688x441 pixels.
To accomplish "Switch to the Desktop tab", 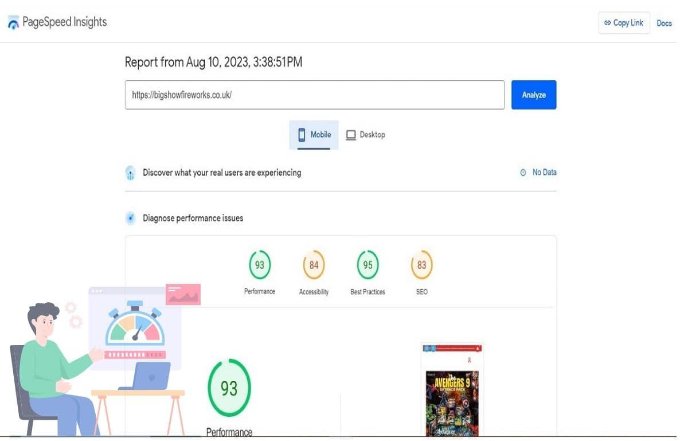I will (365, 135).
